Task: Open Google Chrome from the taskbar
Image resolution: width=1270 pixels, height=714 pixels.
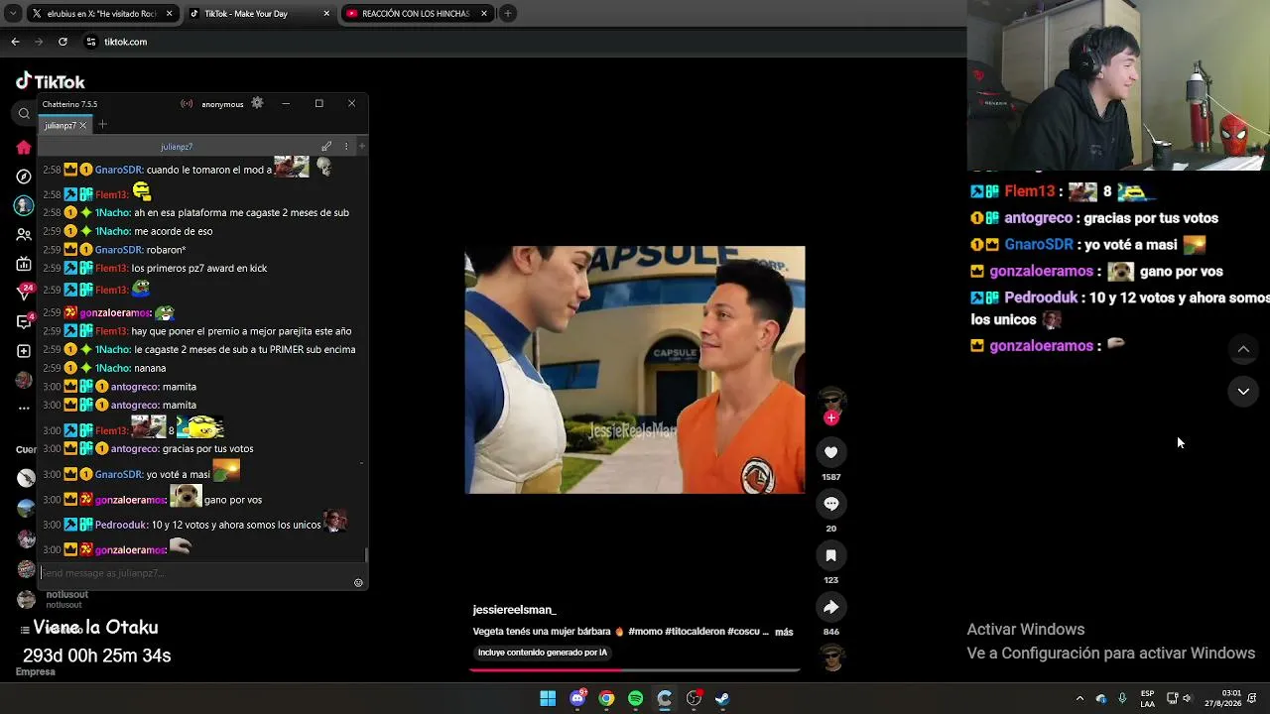Action: 606,698
